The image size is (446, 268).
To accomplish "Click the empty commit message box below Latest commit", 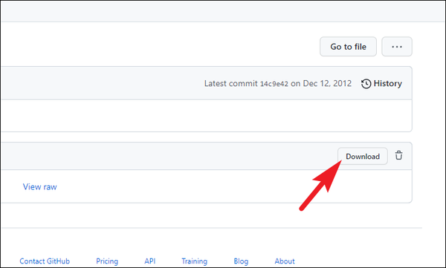I will (206, 116).
